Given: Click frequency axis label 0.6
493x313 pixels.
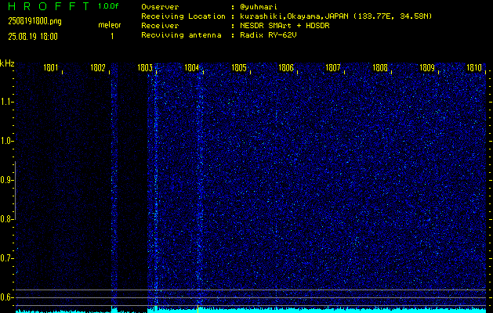Looking at the screenshot, I should point(6,297).
